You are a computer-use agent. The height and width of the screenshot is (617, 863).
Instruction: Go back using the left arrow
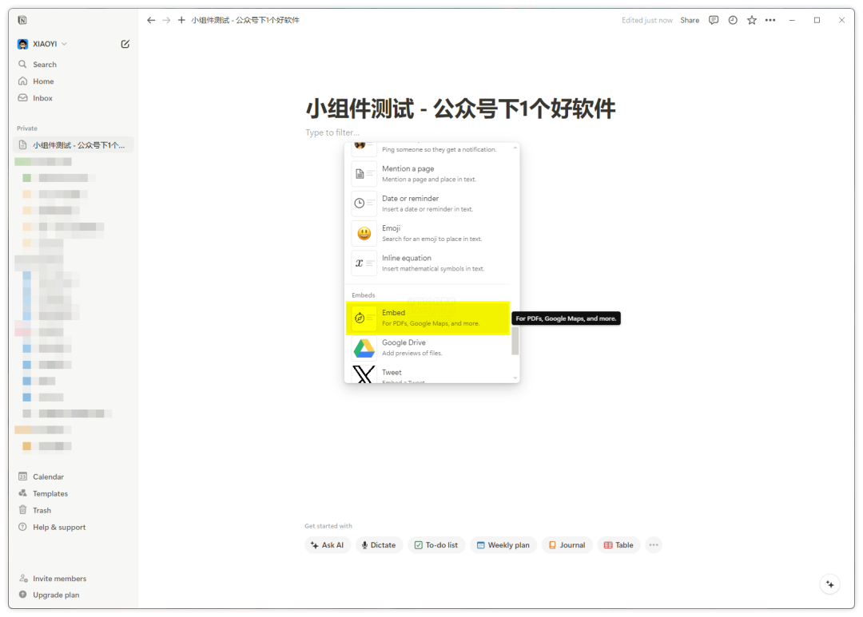(x=151, y=20)
